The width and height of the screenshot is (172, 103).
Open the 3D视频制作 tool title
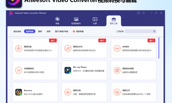29,68
